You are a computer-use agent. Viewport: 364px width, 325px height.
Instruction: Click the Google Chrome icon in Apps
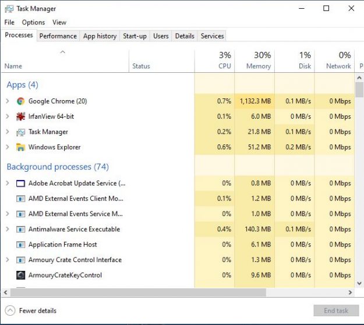point(20,101)
